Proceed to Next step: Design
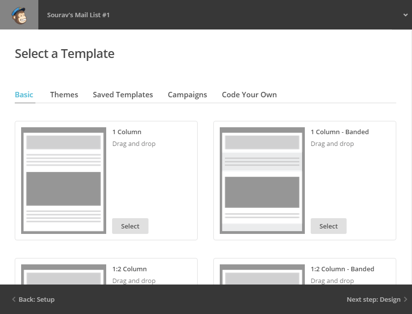Viewport: 412px width, 314px height. [x=377, y=299]
